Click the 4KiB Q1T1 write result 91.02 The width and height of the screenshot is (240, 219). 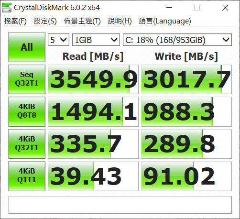point(186,176)
